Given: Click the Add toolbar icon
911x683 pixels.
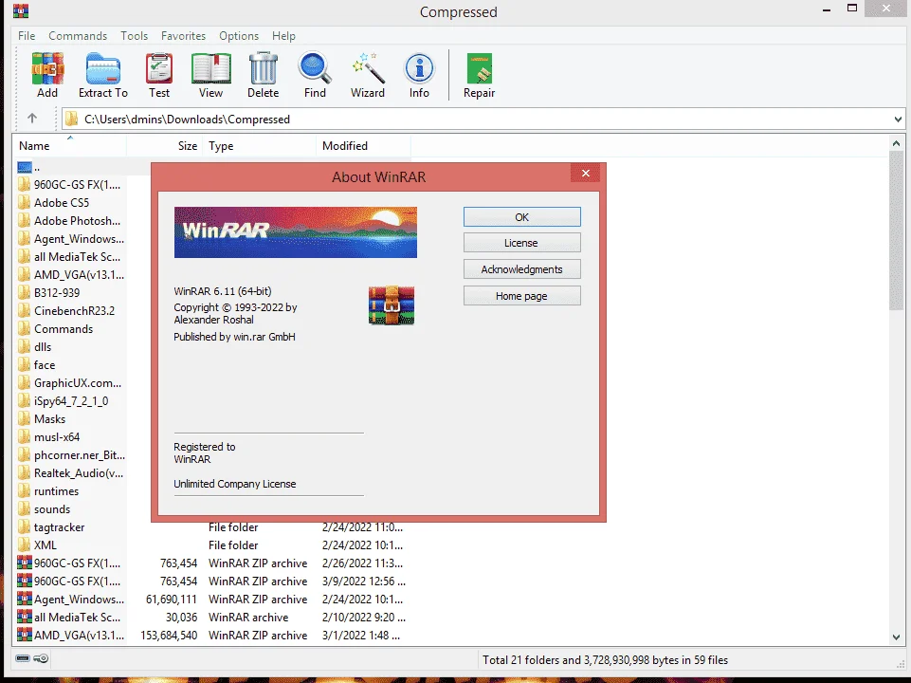Looking at the screenshot, I should [47, 68].
